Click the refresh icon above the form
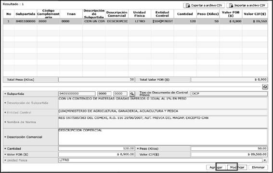The height and width of the screenshot is (173, 273). pos(265,87)
